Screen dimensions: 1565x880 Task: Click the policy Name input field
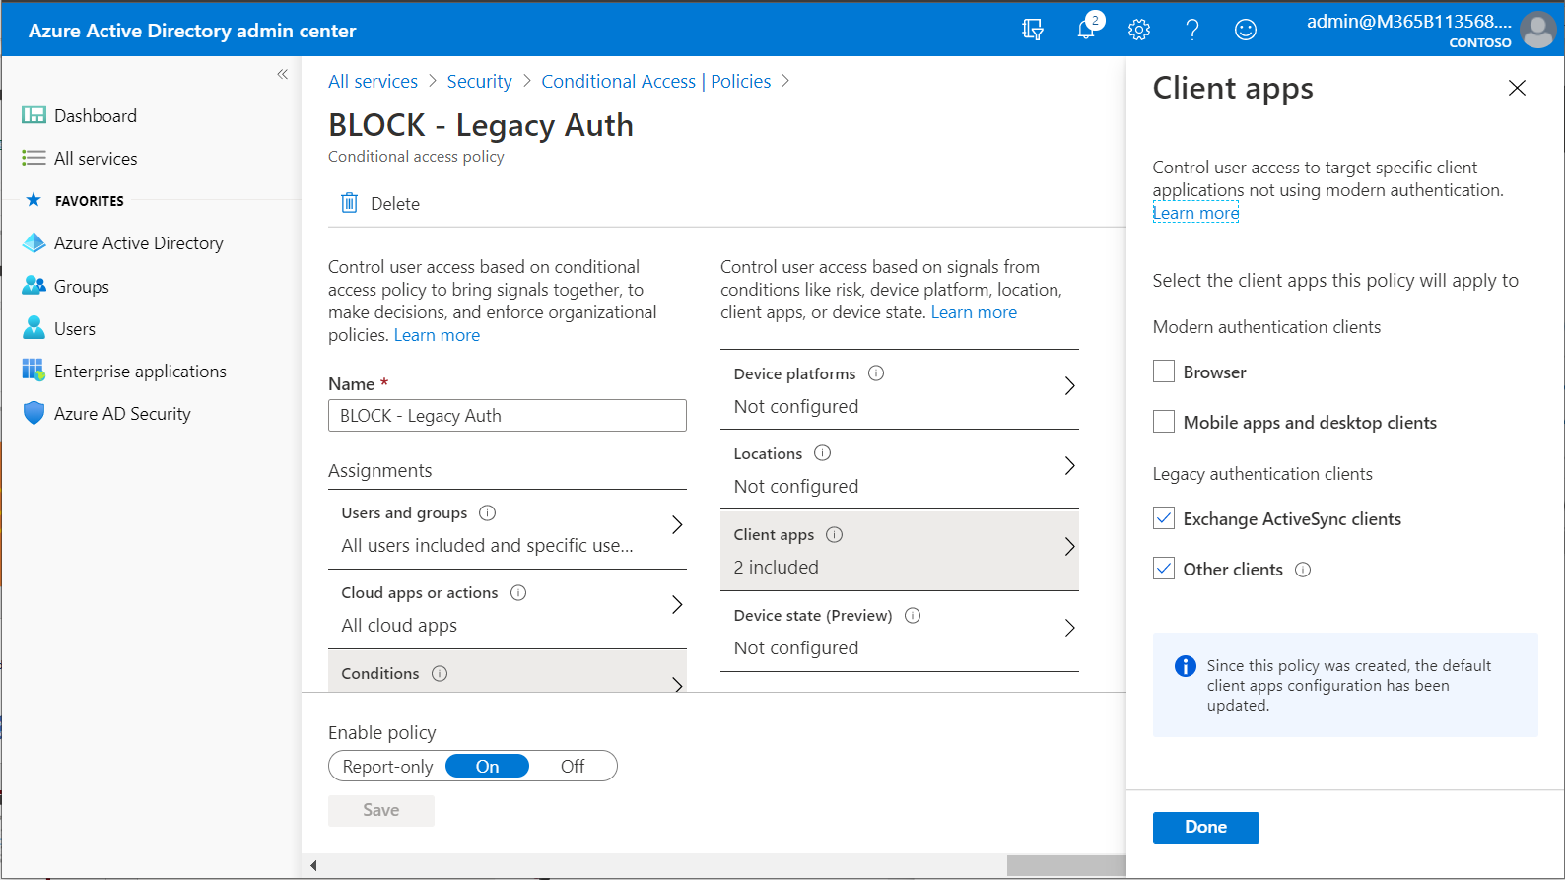click(508, 415)
